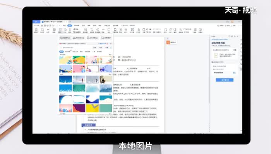Open the Page Layout ribbon tab
Viewport: 271px width, 154px height.
click(x=76, y=25)
